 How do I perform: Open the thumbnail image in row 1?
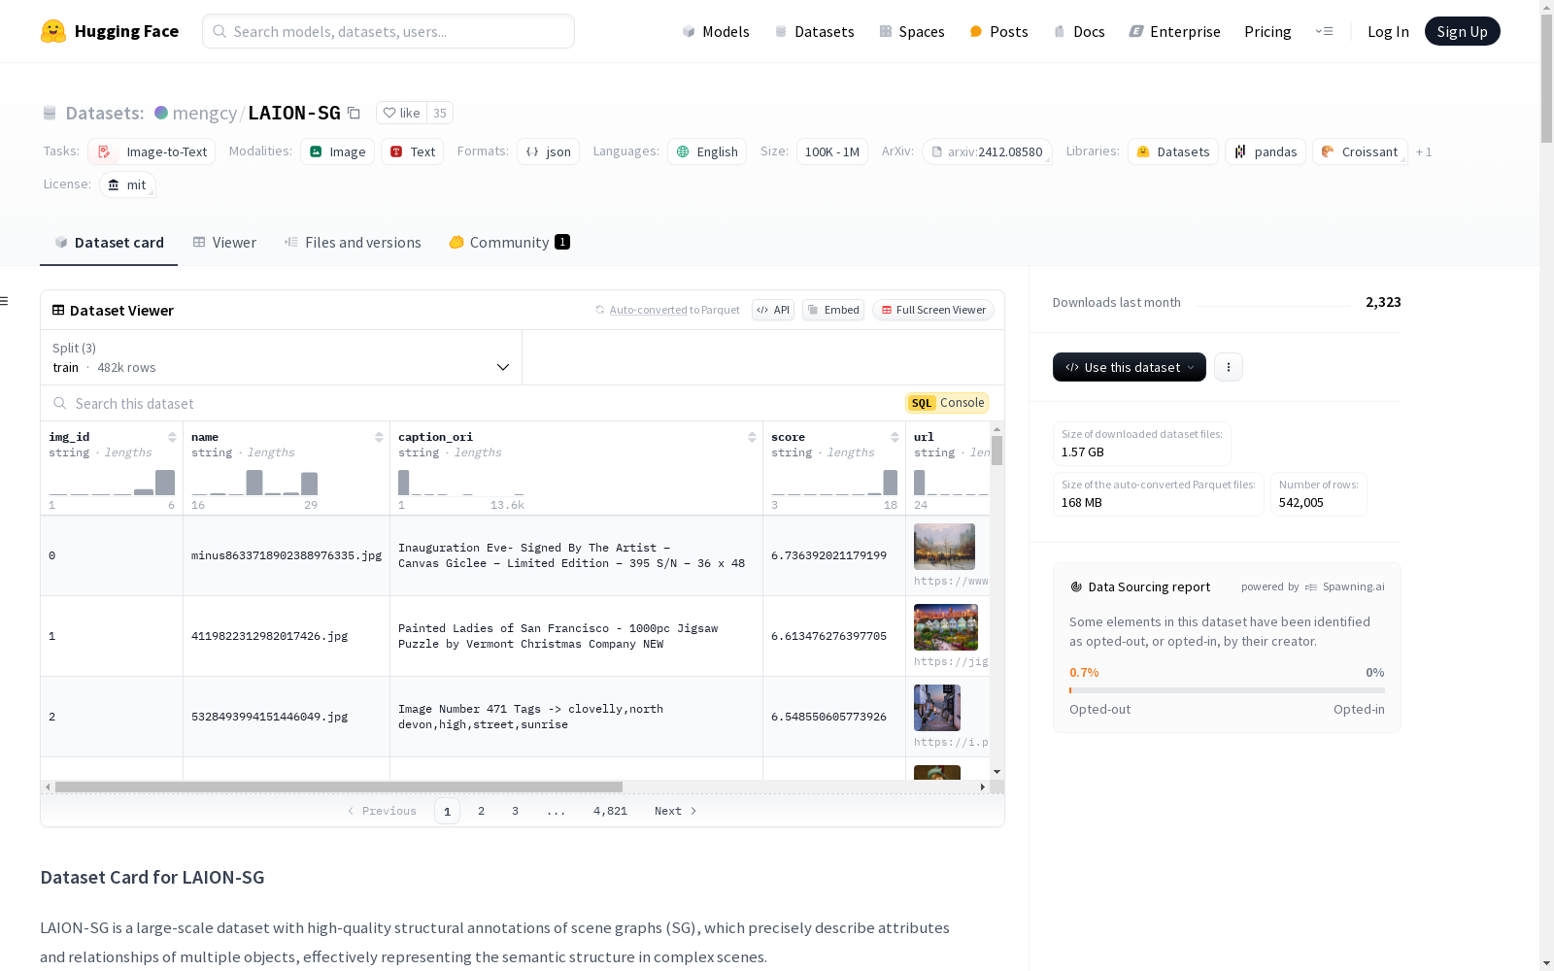[x=945, y=627]
